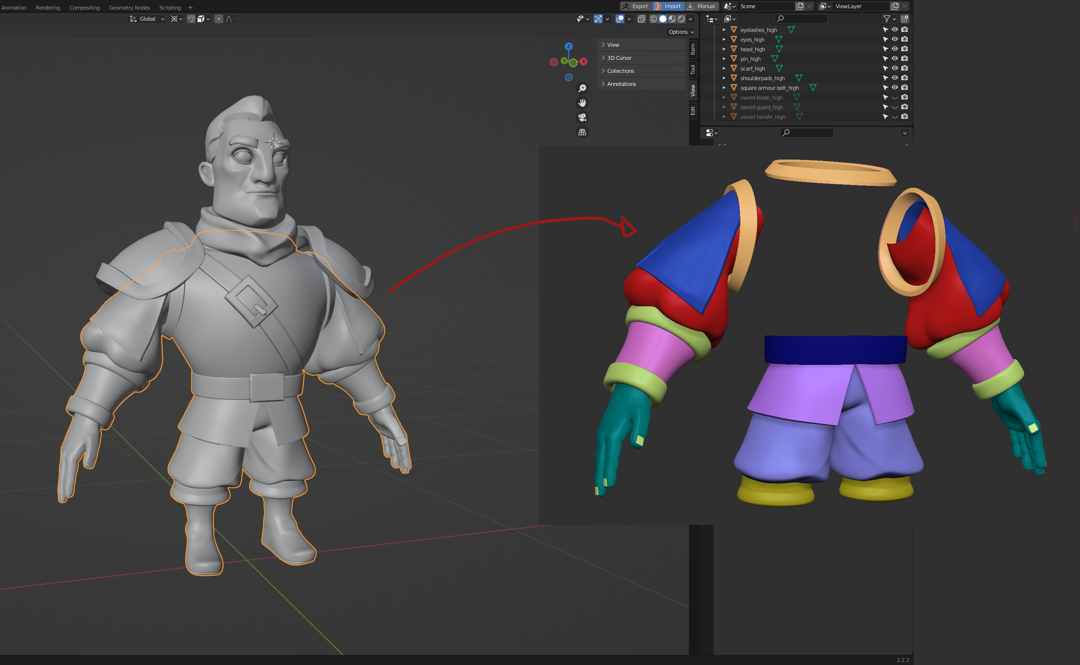The width and height of the screenshot is (1080, 665).
Task: Hide eyelashes_high with its eye toggle
Action: pyautogui.click(x=895, y=29)
